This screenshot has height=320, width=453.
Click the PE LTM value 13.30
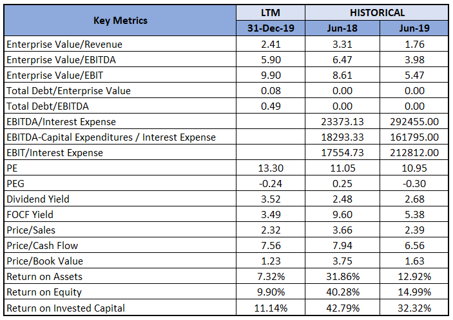[271, 168]
